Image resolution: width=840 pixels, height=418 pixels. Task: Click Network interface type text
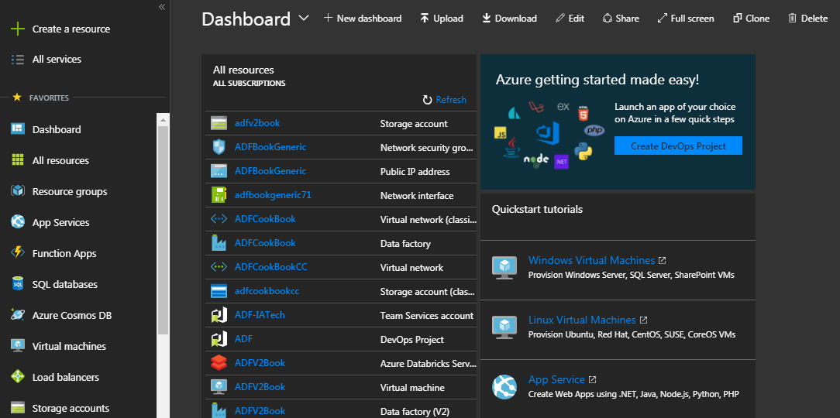(417, 196)
